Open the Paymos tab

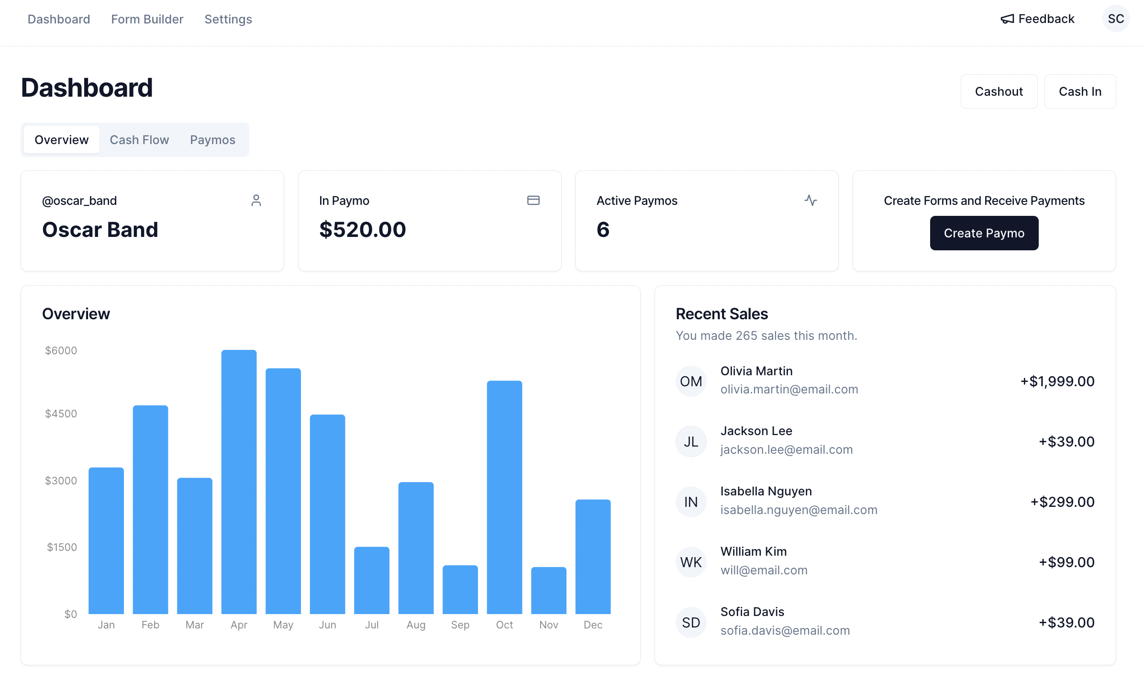[212, 140]
